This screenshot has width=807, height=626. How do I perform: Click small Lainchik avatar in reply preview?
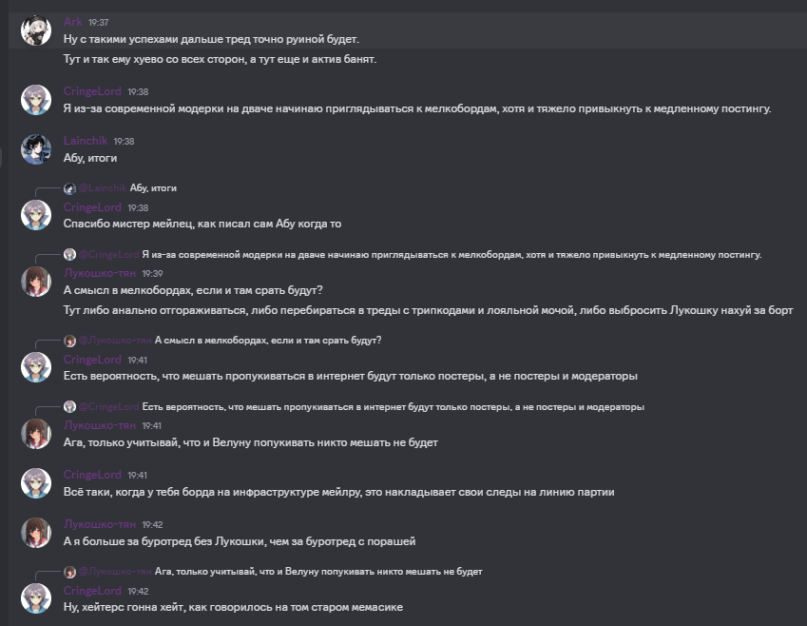coord(69,188)
